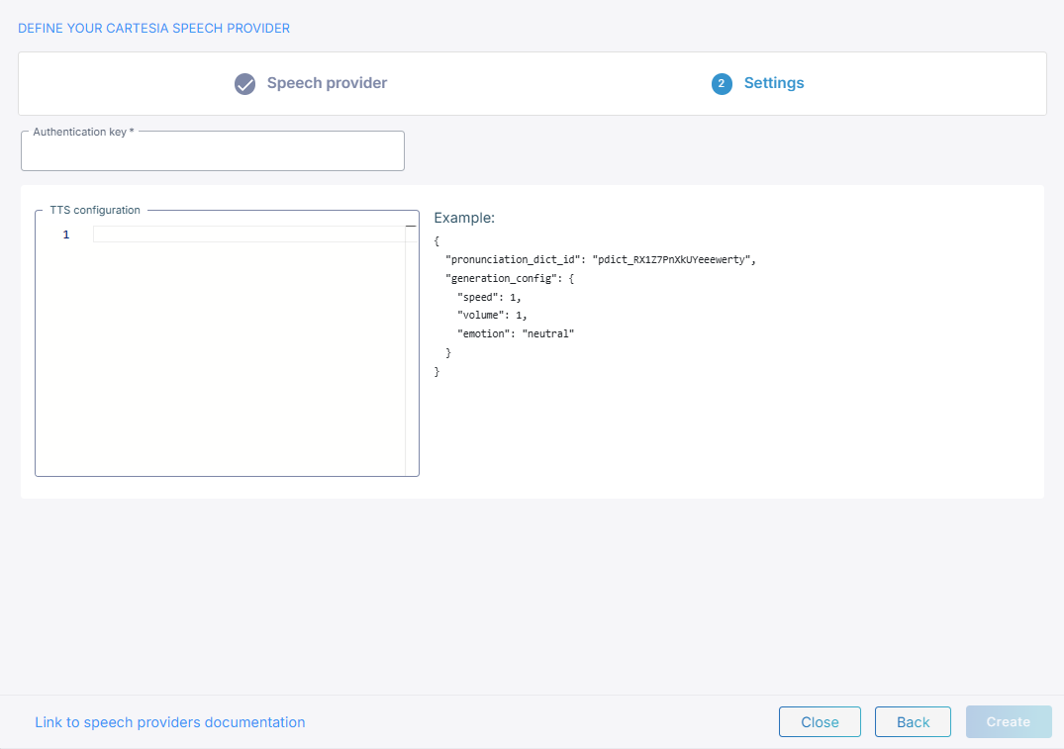
Task: Click the Close button
Action: (820, 722)
